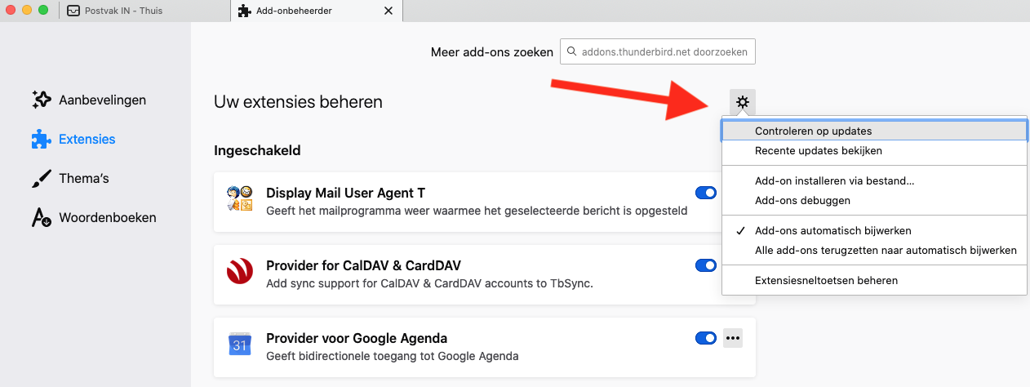Click the Woordenboeken dictionary icon
Image resolution: width=1030 pixels, height=387 pixels.
41,217
